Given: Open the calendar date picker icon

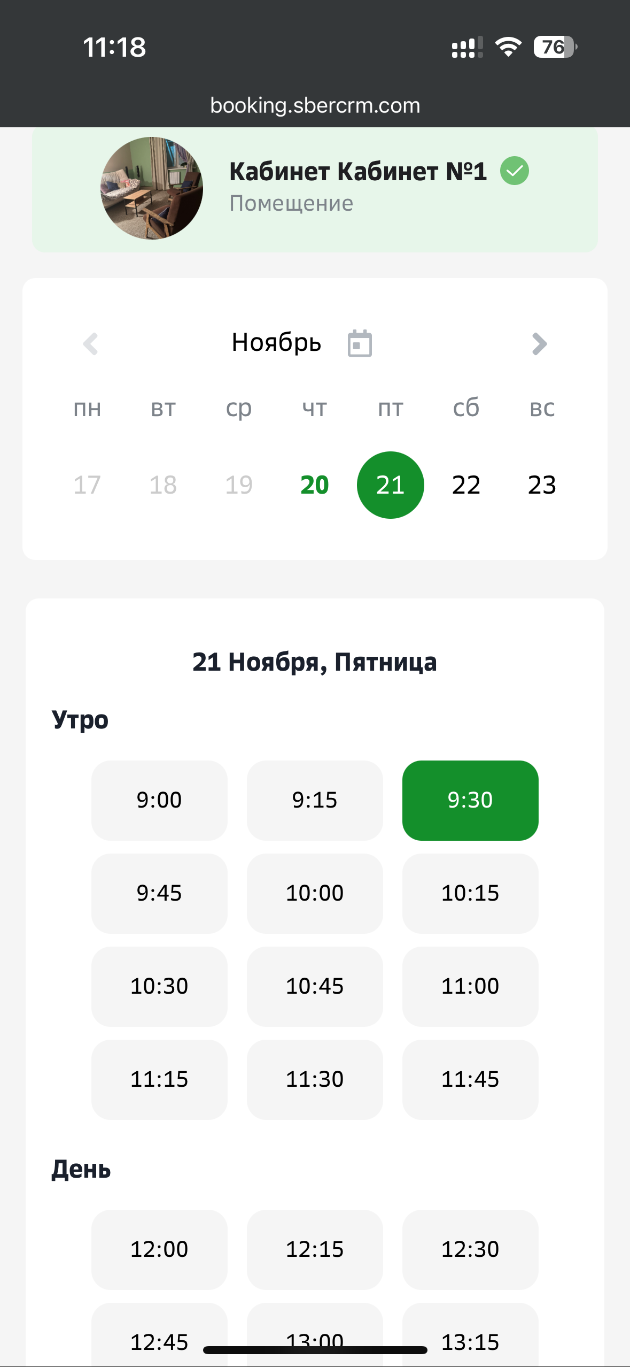Looking at the screenshot, I should click(360, 343).
